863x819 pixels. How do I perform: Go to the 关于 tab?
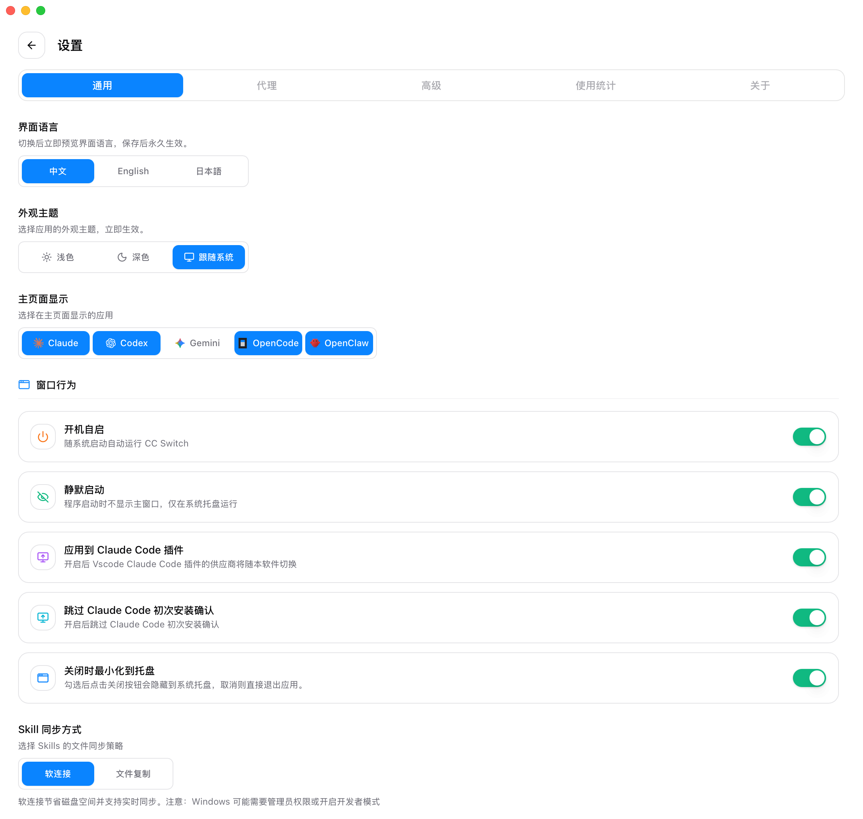click(x=760, y=86)
